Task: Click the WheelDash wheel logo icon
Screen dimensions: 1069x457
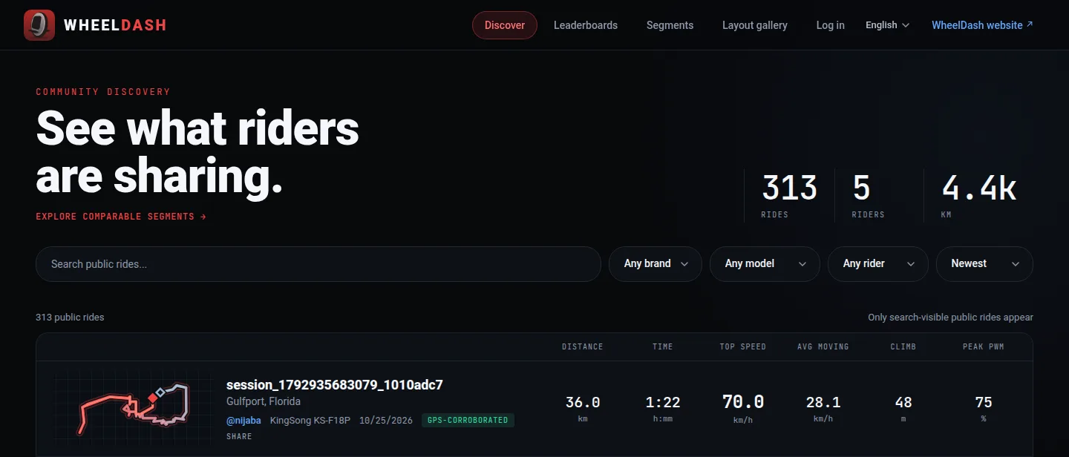Action: pyautogui.click(x=39, y=25)
